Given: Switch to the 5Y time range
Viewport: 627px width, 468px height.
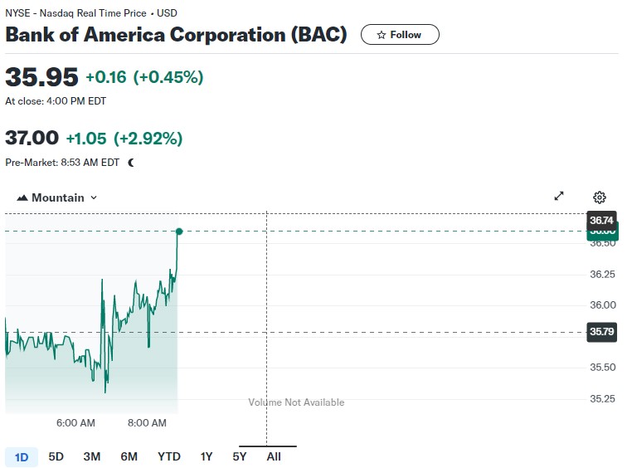Looking at the screenshot, I should 240,456.
